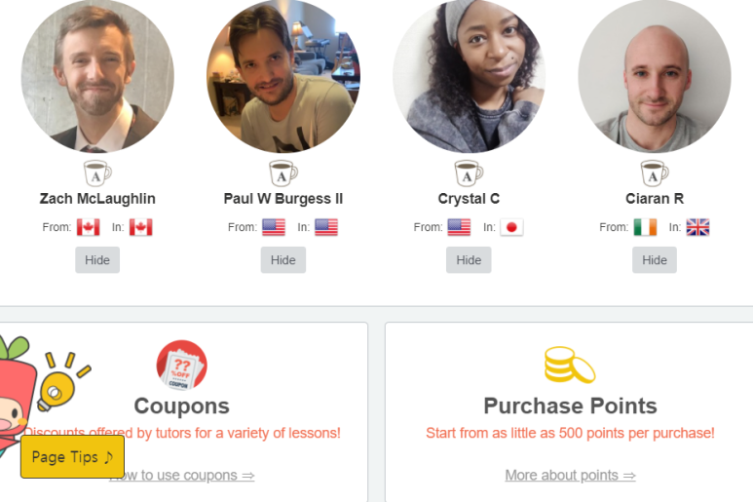Hide tutor Zach McLaughlin
Image resolution: width=753 pixels, height=502 pixels.
(x=97, y=260)
